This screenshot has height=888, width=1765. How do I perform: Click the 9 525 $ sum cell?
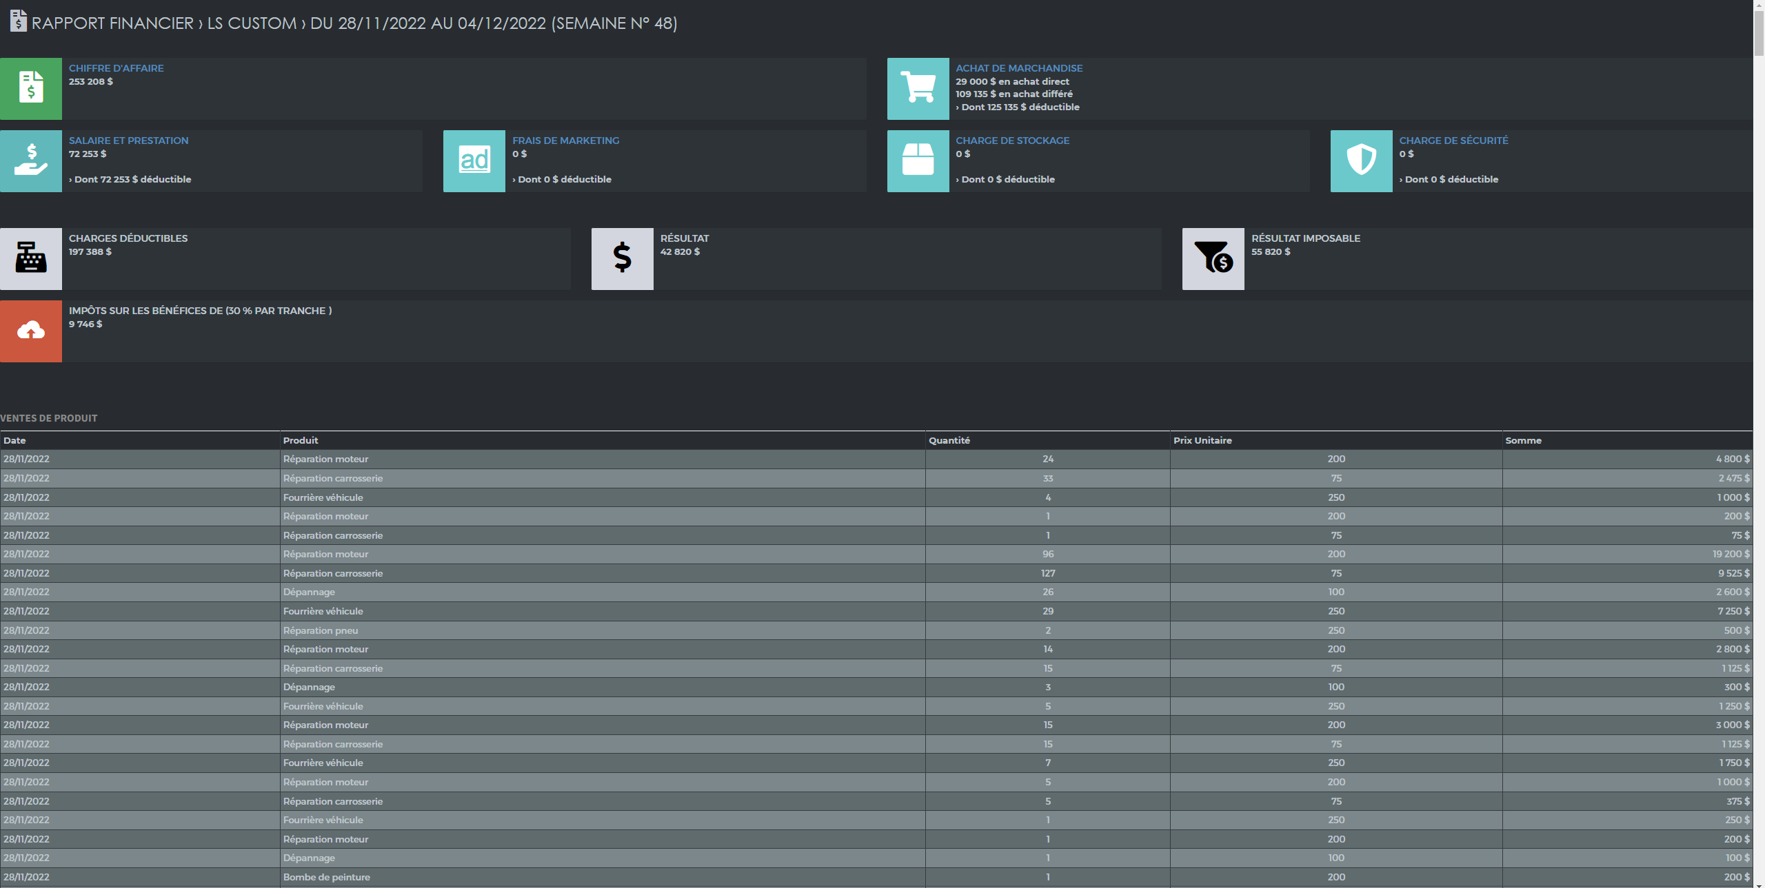1628,573
